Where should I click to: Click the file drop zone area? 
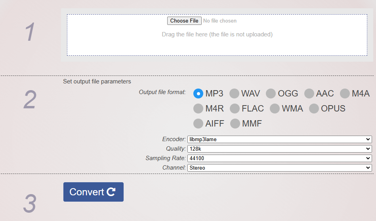tap(217, 35)
